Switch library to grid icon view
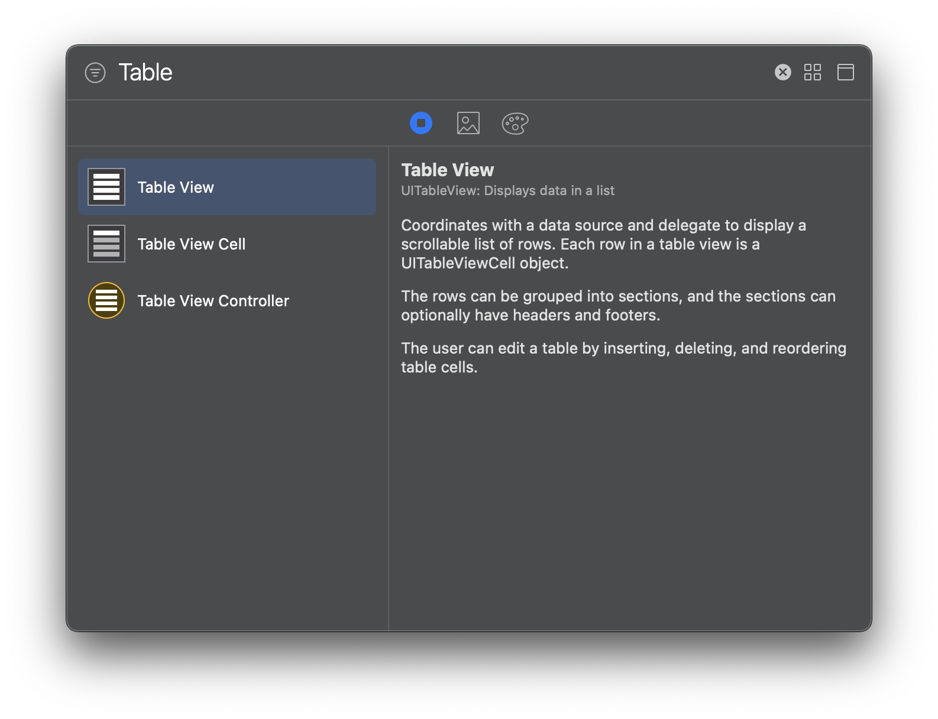Image resolution: width=938 pixels, height=719 pixels. pyautogui.click(x=813, y=72)
